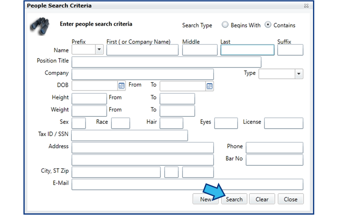Focus the Weight From field
This screenshot has width=339, height=215.
pos(89,111)
